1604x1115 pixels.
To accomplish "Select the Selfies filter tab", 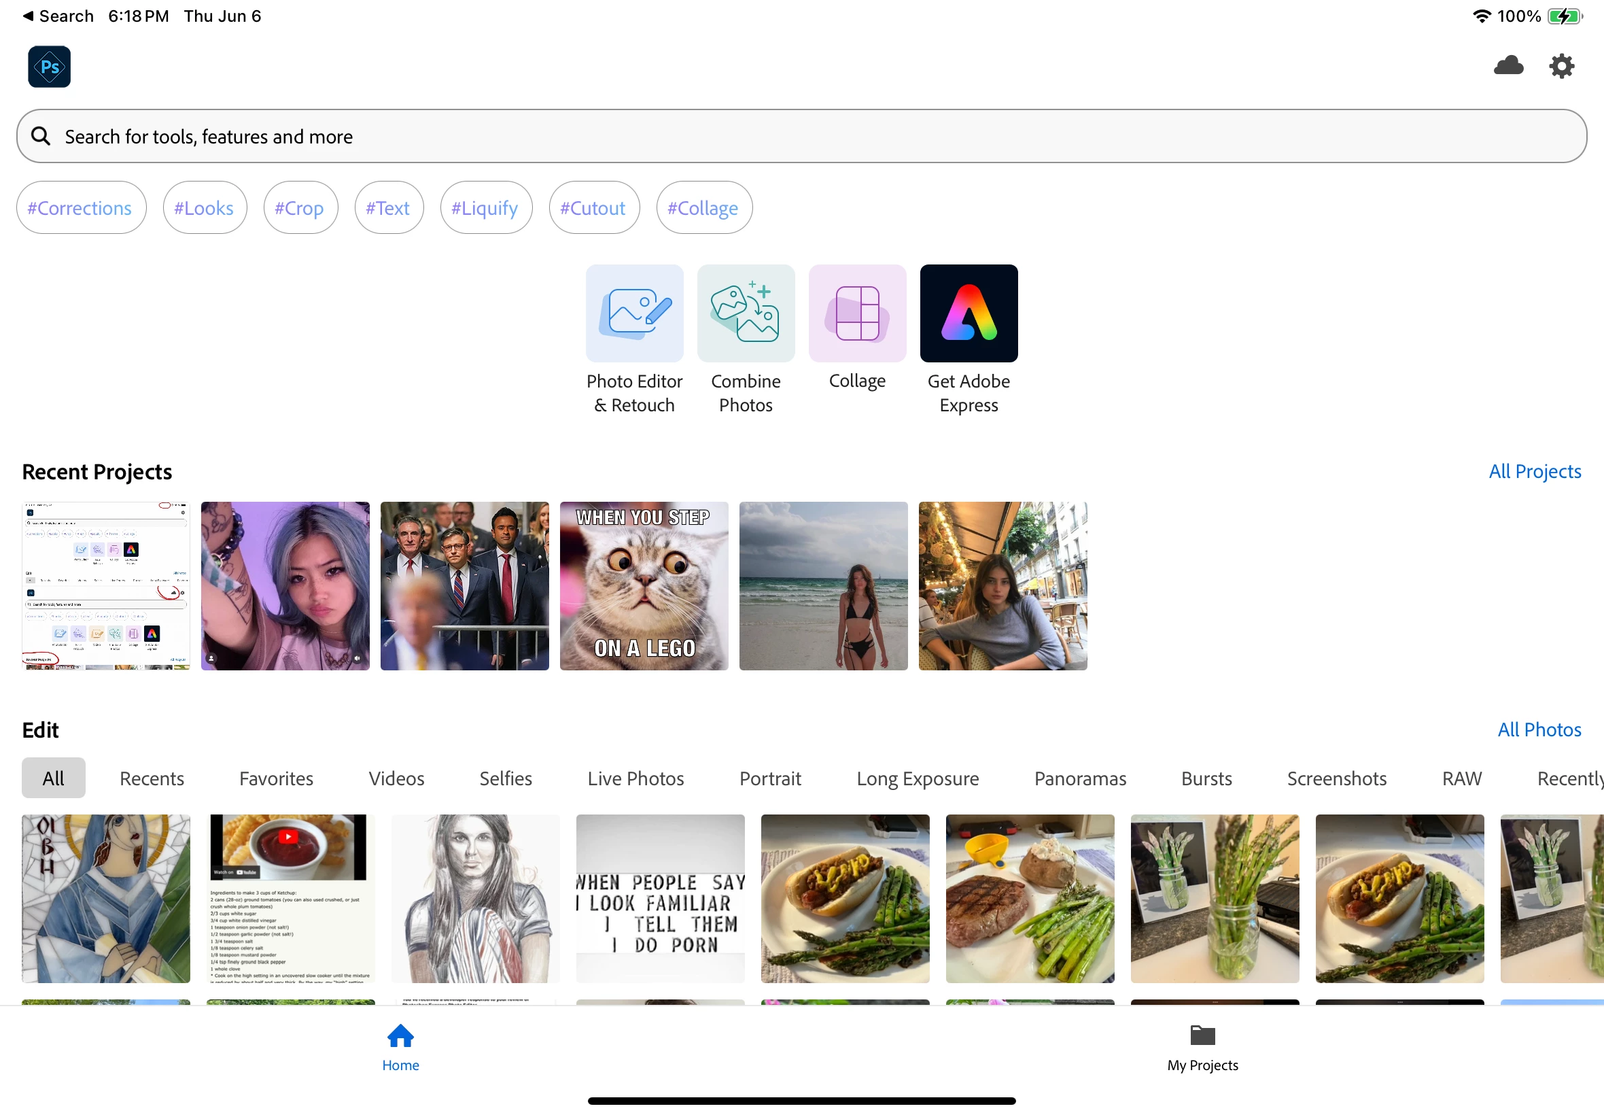I will click(505, 778).
